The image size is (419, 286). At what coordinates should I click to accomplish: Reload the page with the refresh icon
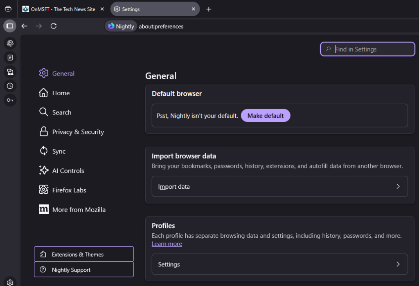coord(53,26)
